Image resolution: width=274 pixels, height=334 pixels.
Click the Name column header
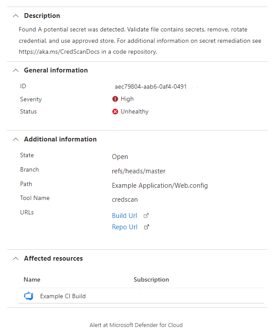pyautogui.click(x=32, y=279)
